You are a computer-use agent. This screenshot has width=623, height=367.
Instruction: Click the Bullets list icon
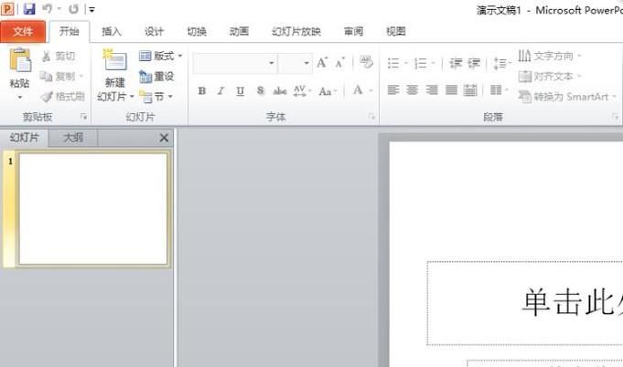(393, 63)
